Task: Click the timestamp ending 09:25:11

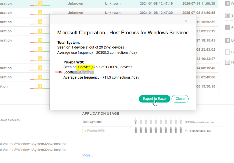Action: tap(206, 31)
